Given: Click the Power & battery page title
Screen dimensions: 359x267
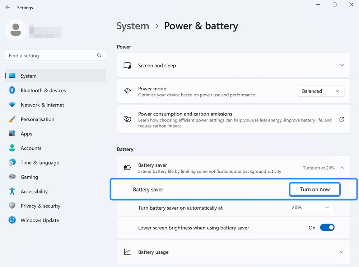Looking at the screenshot, I should tap(201, 26).
